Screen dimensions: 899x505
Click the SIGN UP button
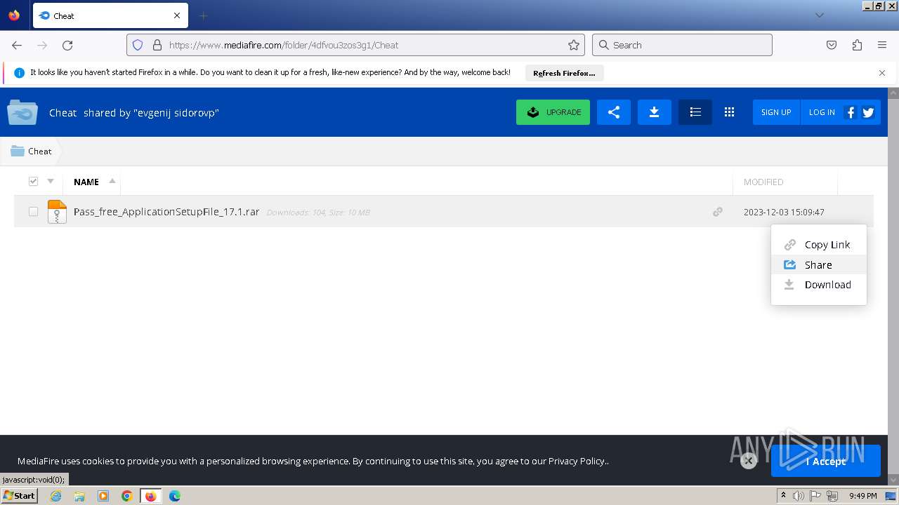[x=776, y=112]
